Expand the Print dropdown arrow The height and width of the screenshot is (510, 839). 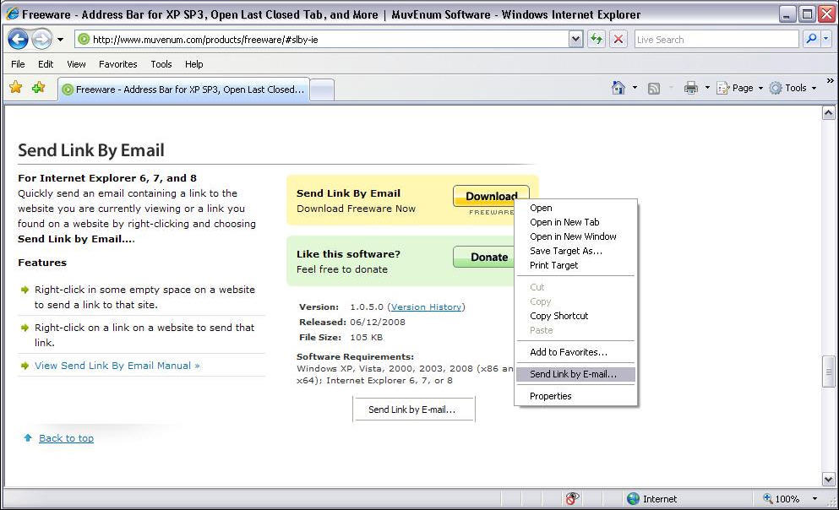707,88
